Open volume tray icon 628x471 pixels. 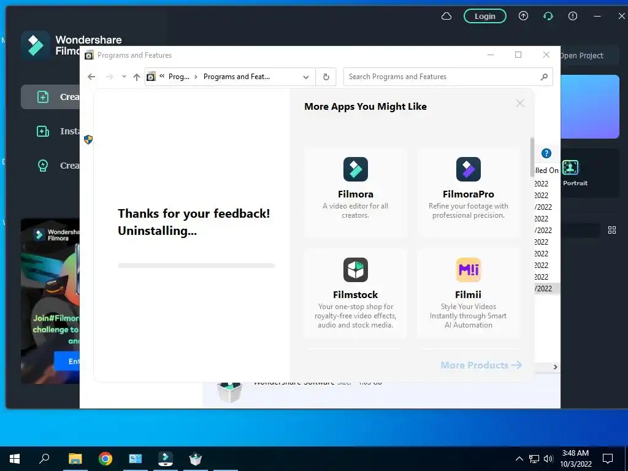548,459
